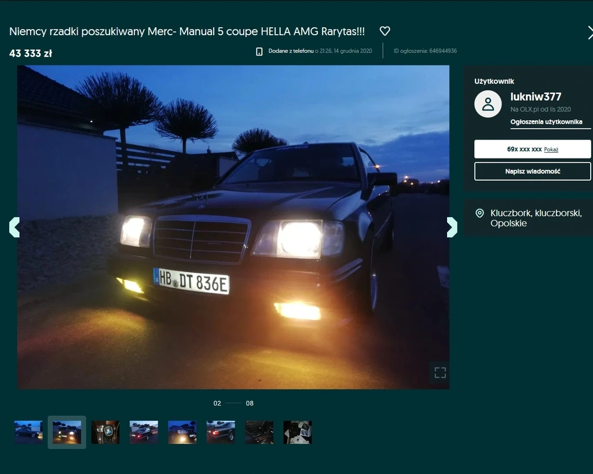
Task: Select the fifth thumbnail of car front
Action: click(x=182, y=432)
